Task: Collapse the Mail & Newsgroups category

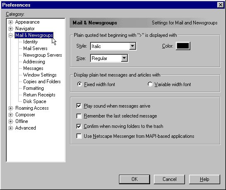Action: [10, 35]
